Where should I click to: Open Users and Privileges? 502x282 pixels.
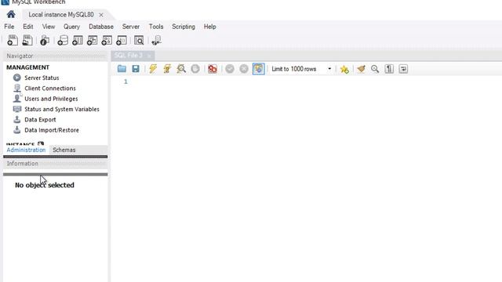pyautogui.click(x=51, y=99)
